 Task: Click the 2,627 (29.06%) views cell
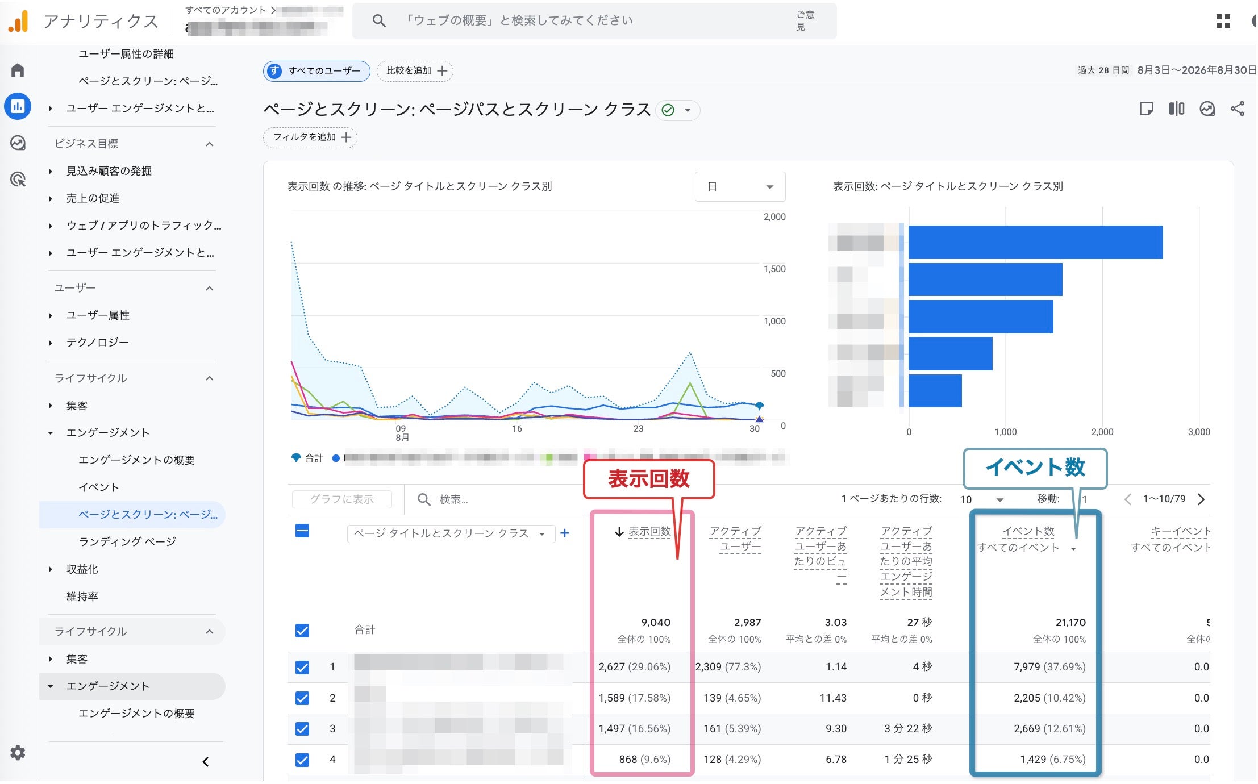634,667
